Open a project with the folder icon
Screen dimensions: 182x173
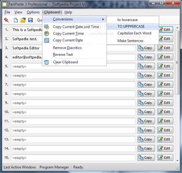tap(23, 20)
